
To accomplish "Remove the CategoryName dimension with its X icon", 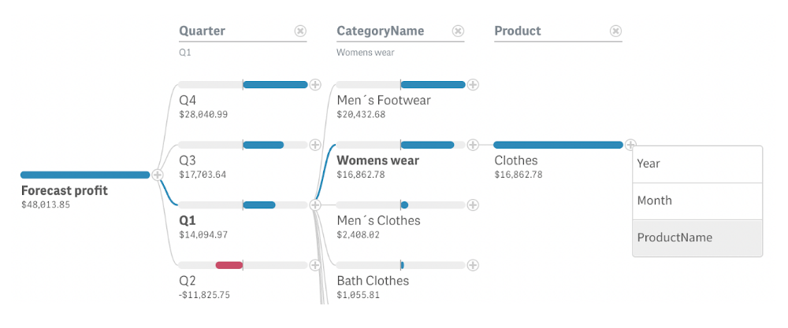I will 458,31.
